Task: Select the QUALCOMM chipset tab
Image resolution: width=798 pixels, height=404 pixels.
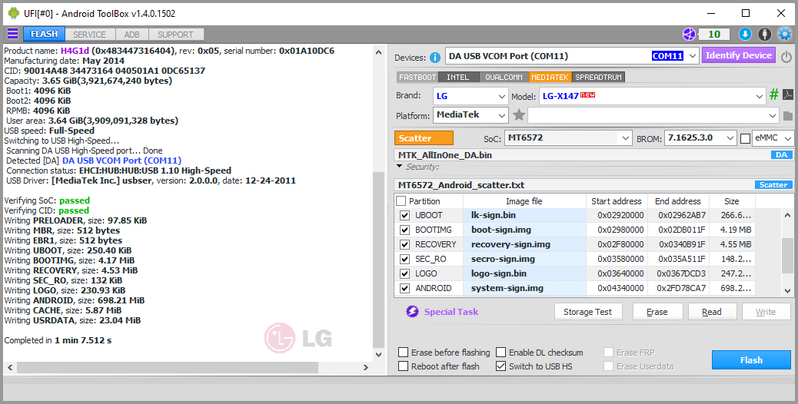Action: point(504,78)
